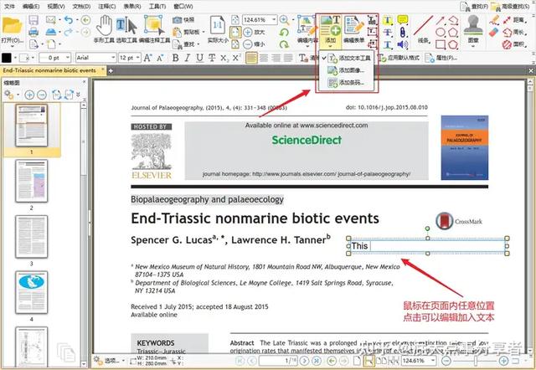The image size is (536, 370).
Task: Expand the 剪贴板 clipboard dropdown
Action: tap(204, 32)
